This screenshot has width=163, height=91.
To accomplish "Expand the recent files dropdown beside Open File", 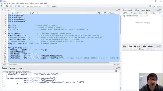I will point(13,6).
